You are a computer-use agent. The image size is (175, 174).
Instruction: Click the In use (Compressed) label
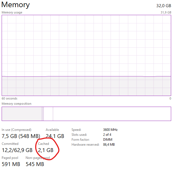click(x=17, y=130)
